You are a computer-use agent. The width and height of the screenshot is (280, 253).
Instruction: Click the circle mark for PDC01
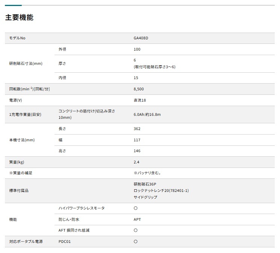[136, 242]
